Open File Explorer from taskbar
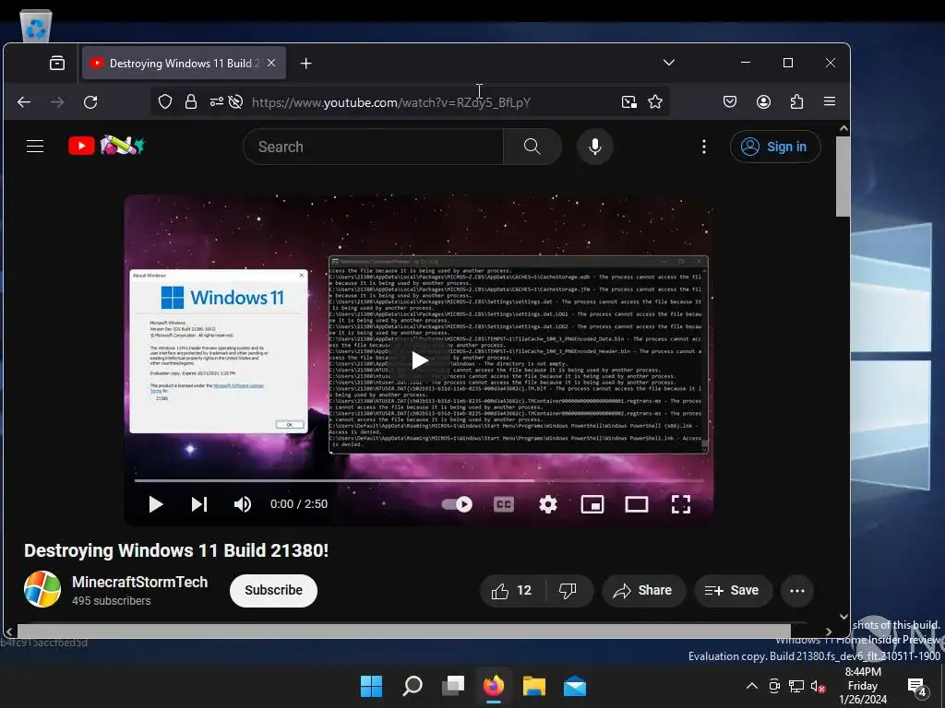 534,686
